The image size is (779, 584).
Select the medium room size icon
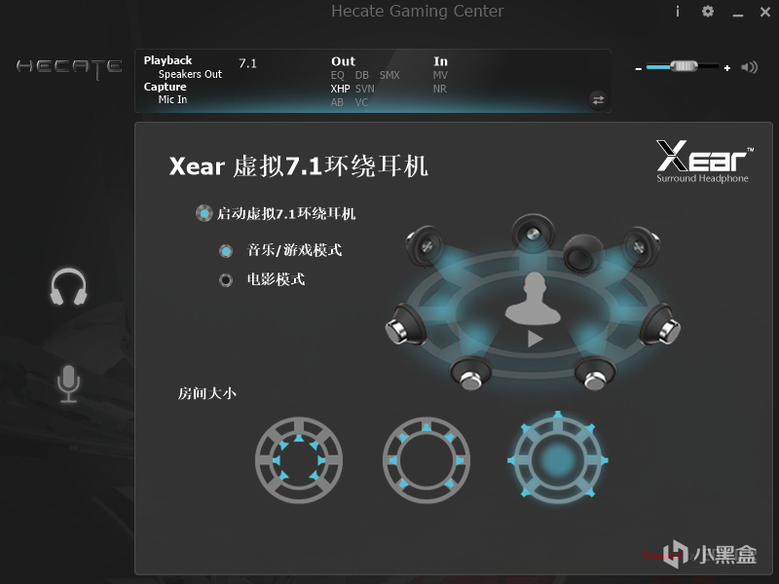click(x=427, y=460)
